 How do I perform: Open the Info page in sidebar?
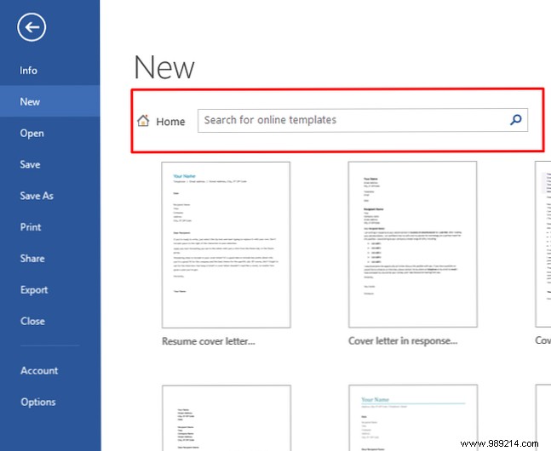(x=29, y=71)
